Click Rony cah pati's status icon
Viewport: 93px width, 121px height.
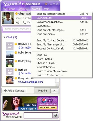16,78
